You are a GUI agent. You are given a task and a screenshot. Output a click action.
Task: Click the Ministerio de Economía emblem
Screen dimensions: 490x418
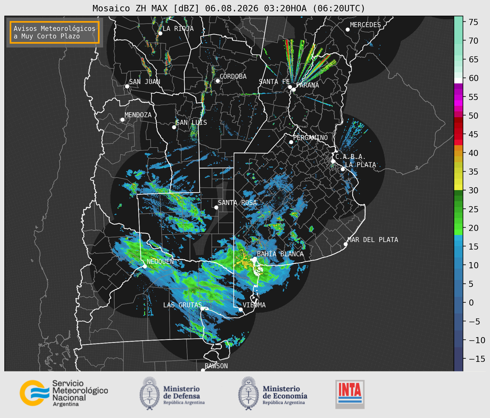248,393
